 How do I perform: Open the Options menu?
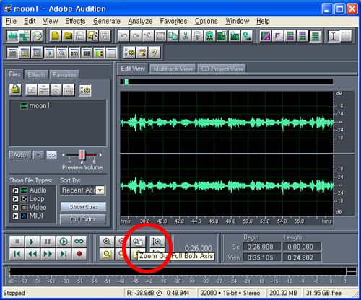(206, 21)
